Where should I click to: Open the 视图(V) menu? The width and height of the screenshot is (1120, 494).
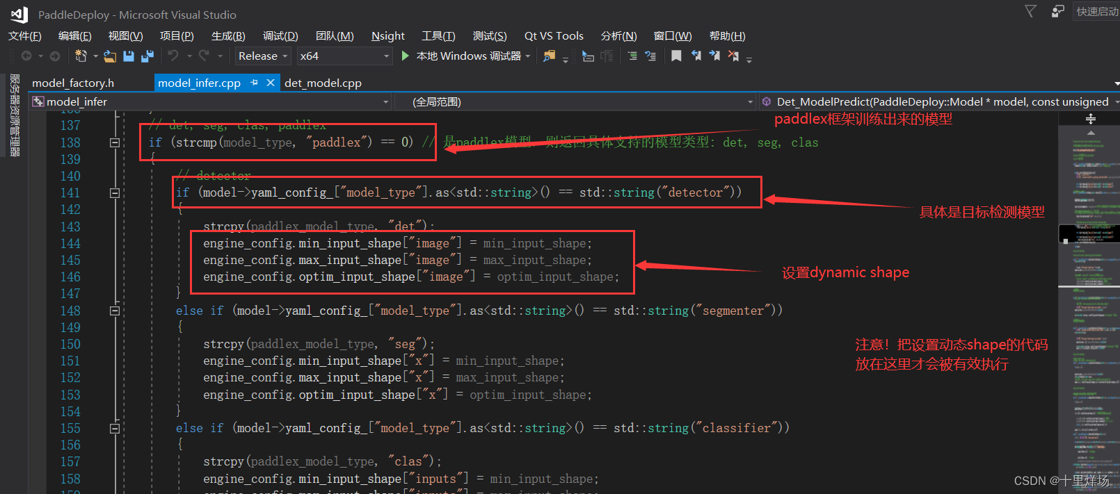(125, 36)
